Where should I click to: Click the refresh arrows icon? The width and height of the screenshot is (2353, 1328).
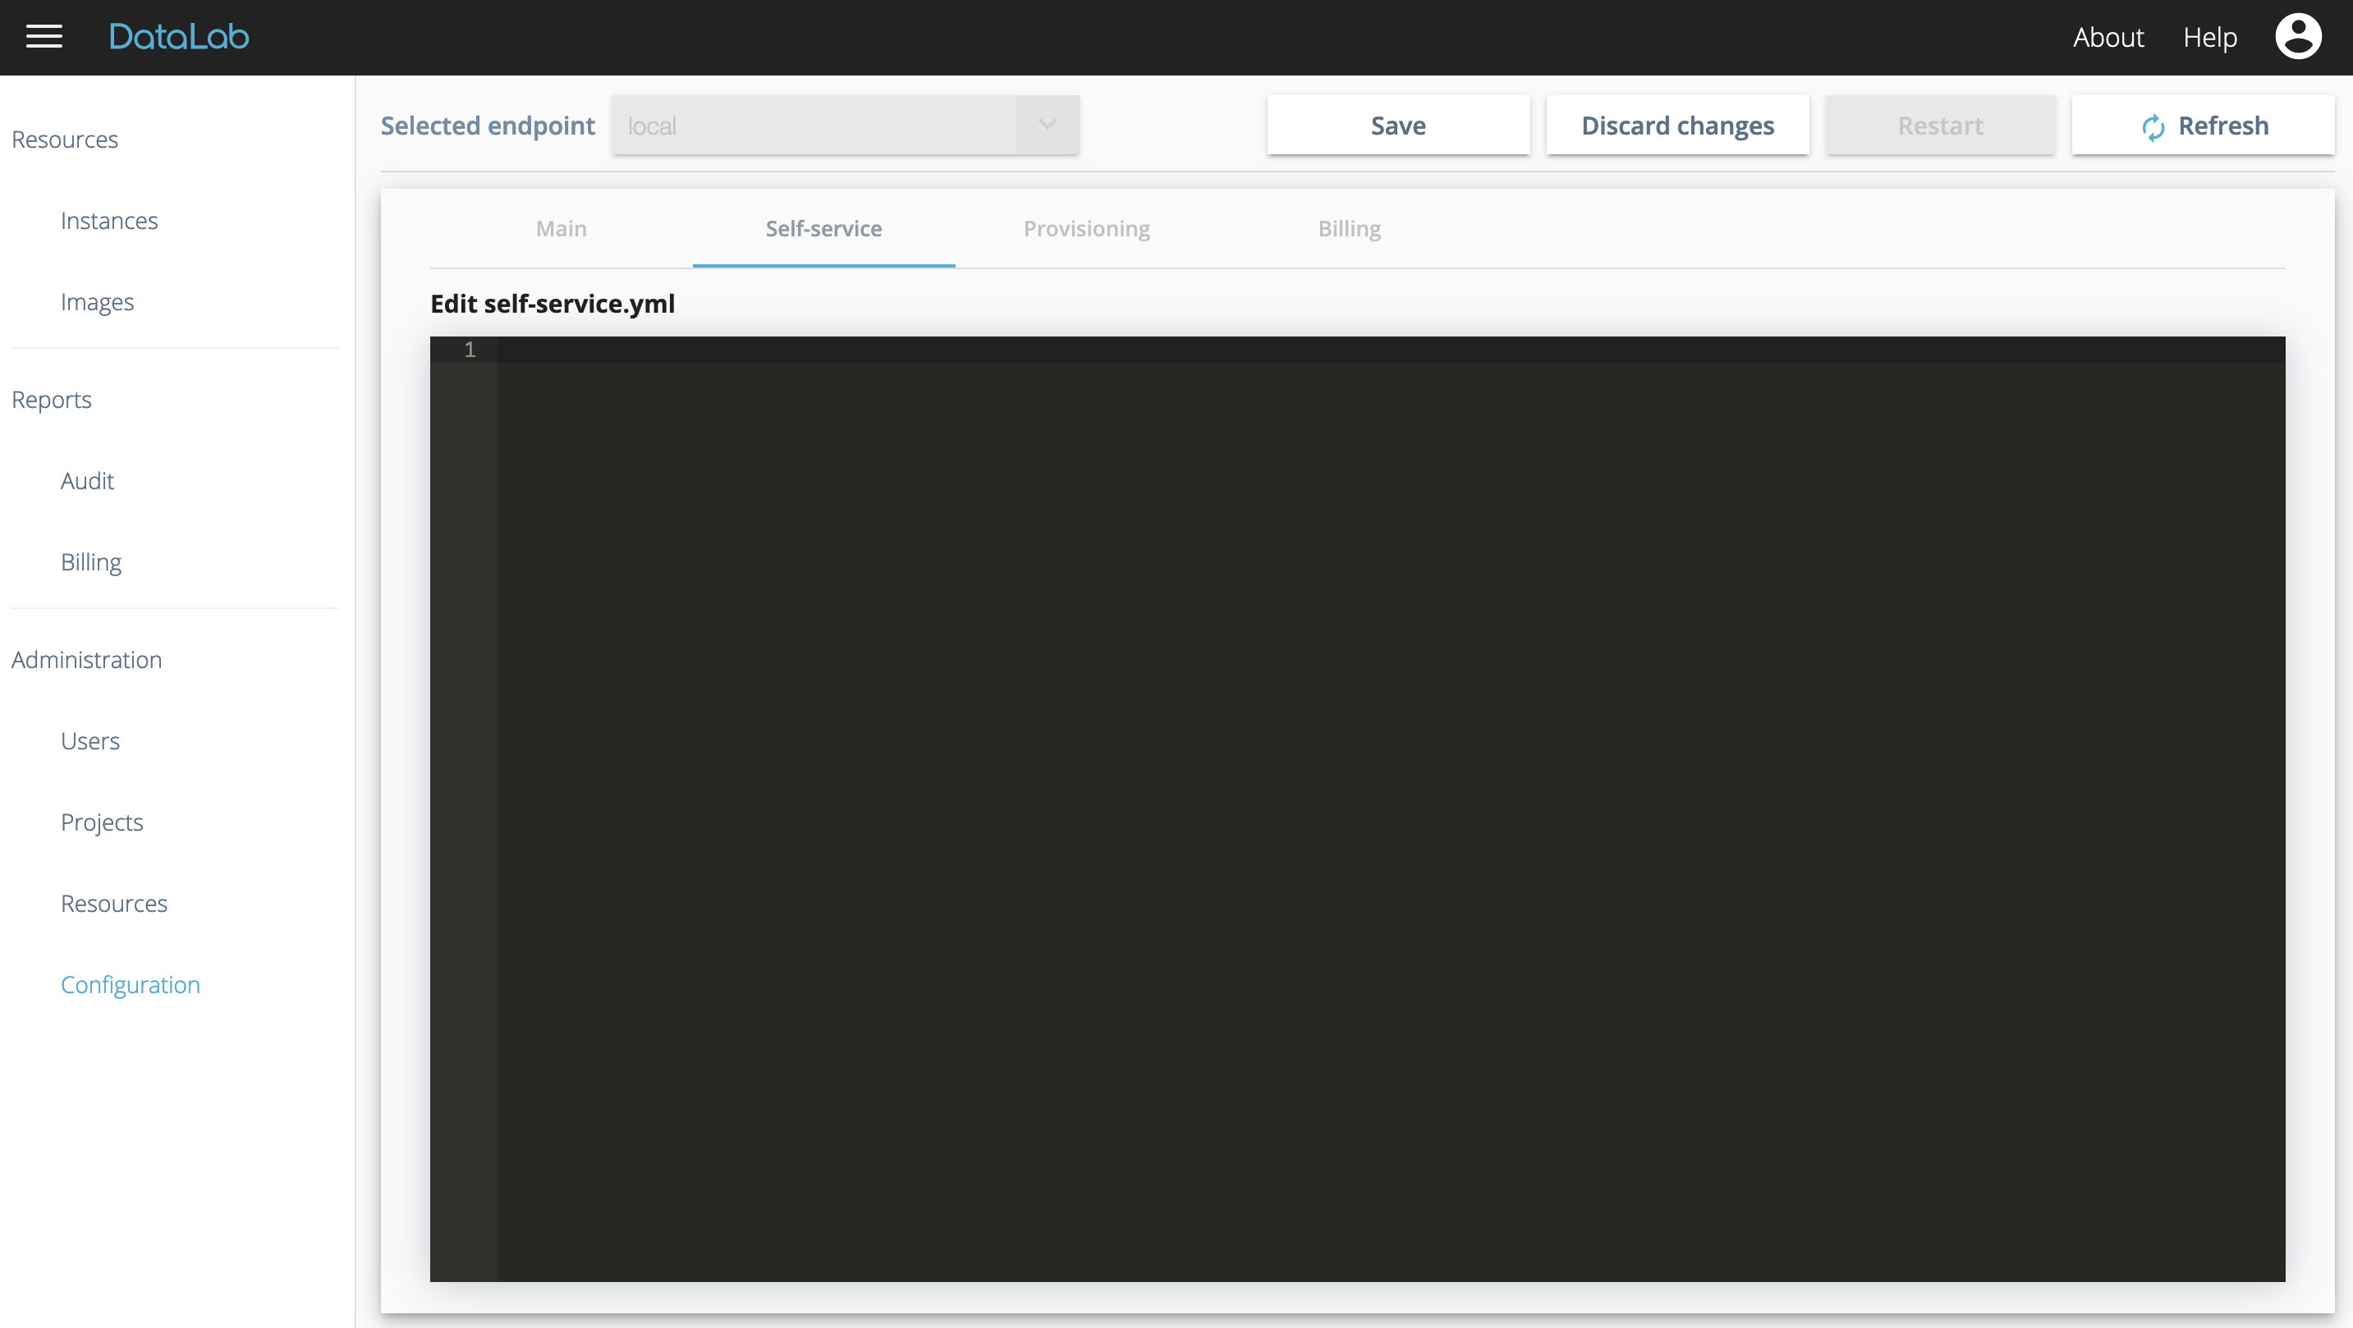pyautogui.click(x=2153, y=127)
